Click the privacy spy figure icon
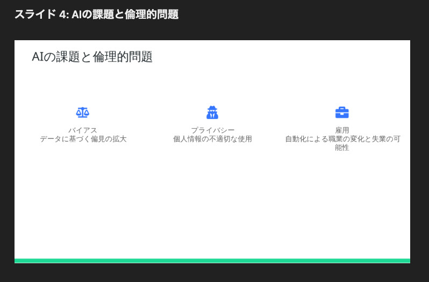This screenshot has width=429, height=282. tap(212, 112)
